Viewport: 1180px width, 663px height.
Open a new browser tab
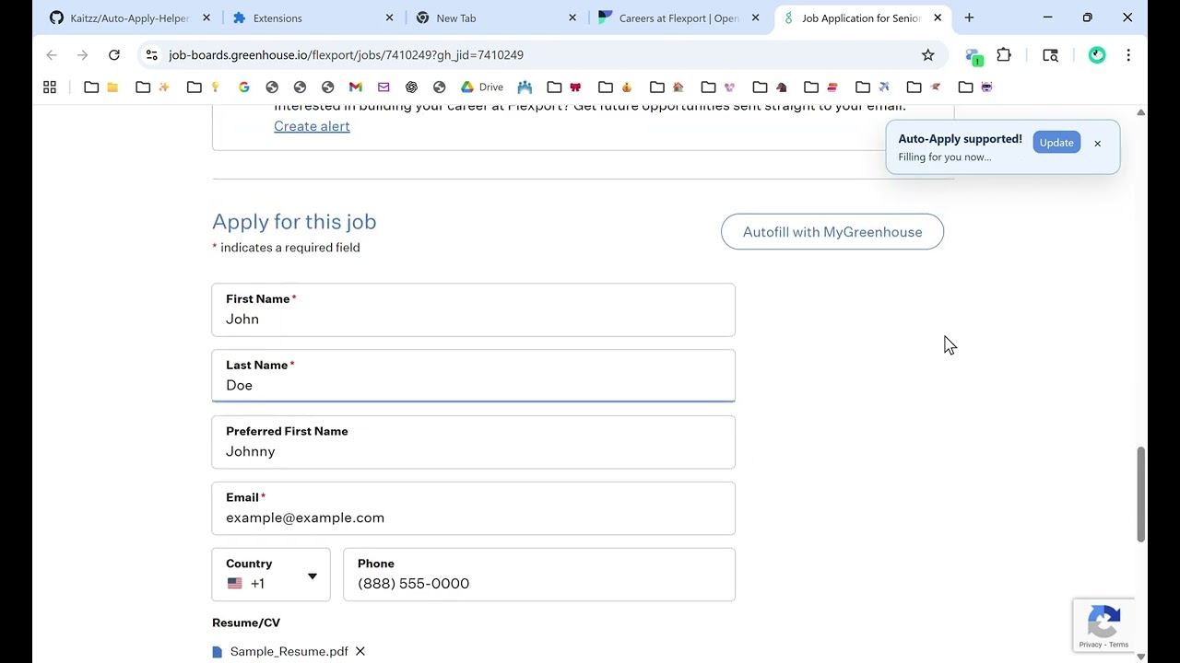click(969, 17)
